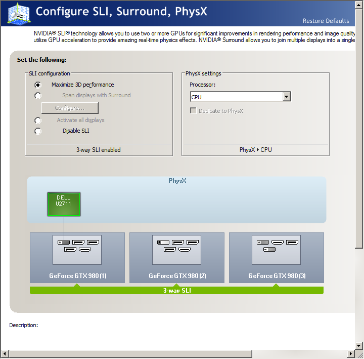Click the GeForce GTX 980 (2) card
Viewport: 364px width, 359px height.
[177, 258]
